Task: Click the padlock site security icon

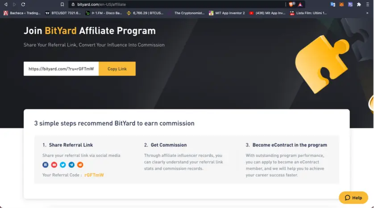Action: click(73, 4)
